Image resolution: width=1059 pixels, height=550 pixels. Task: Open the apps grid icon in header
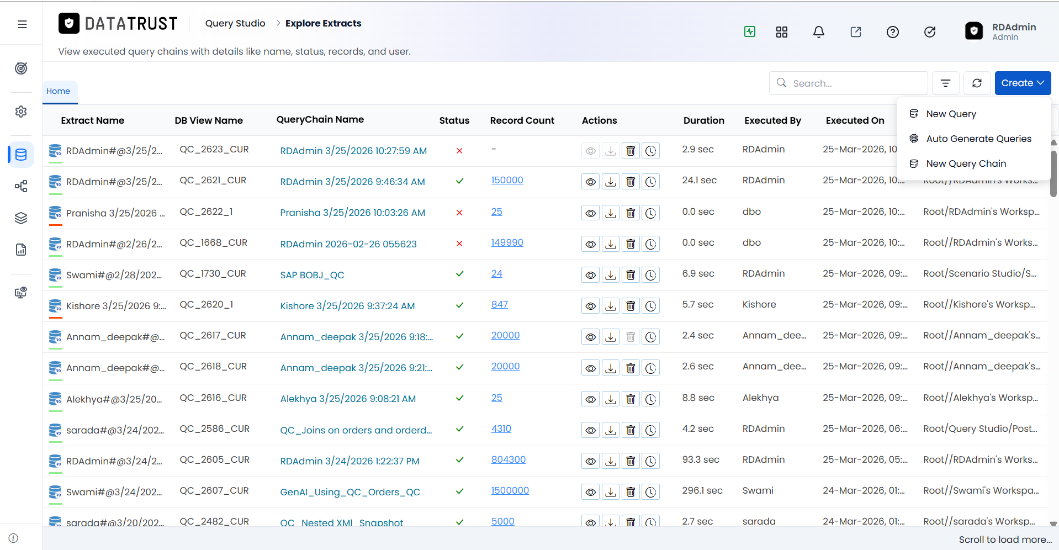782,32
